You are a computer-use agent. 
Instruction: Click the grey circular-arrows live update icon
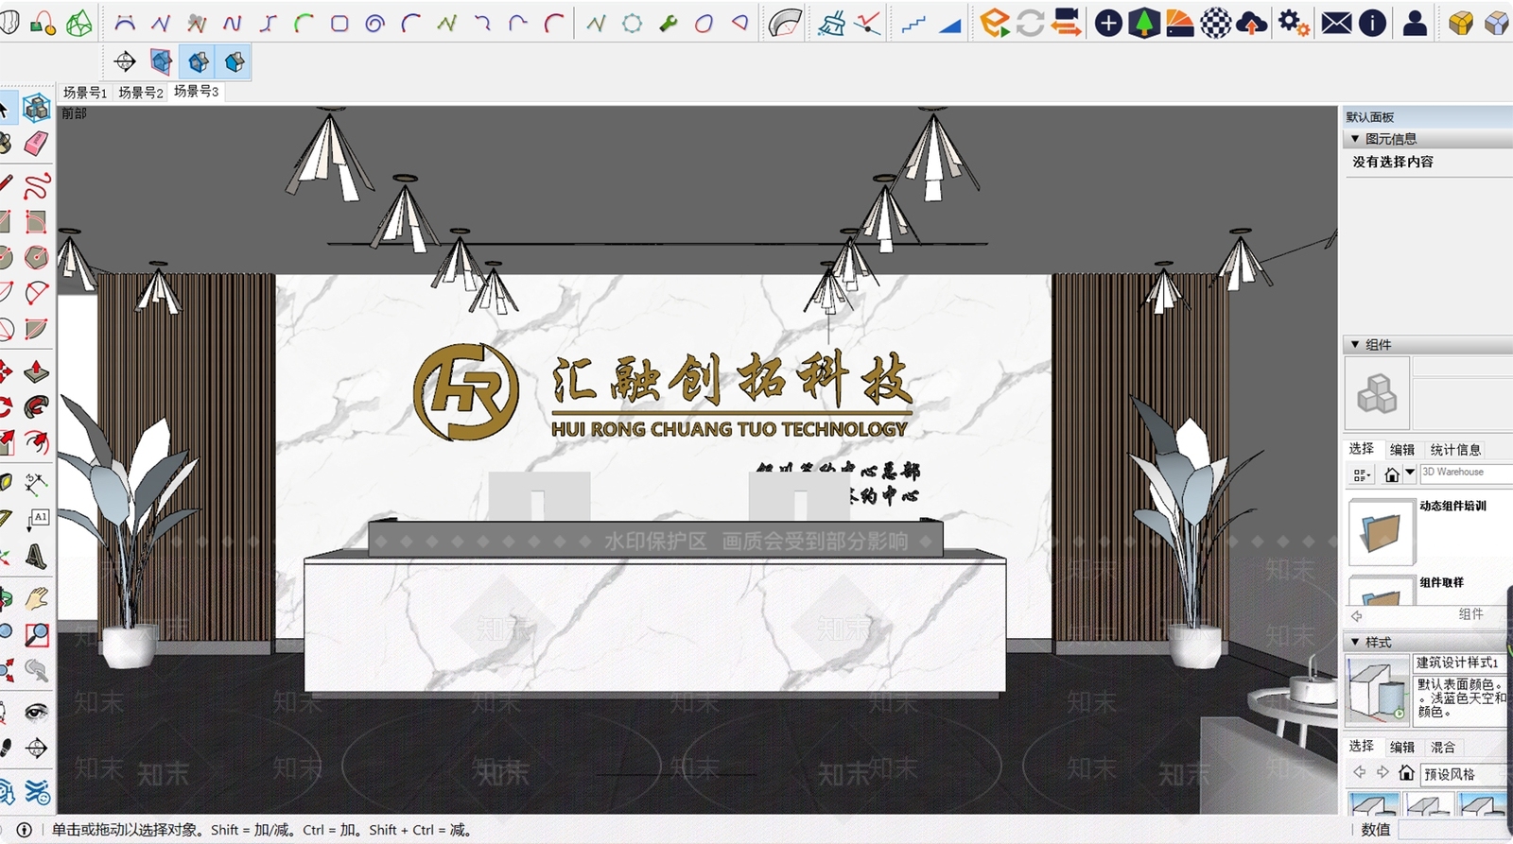coord(1030,23)
